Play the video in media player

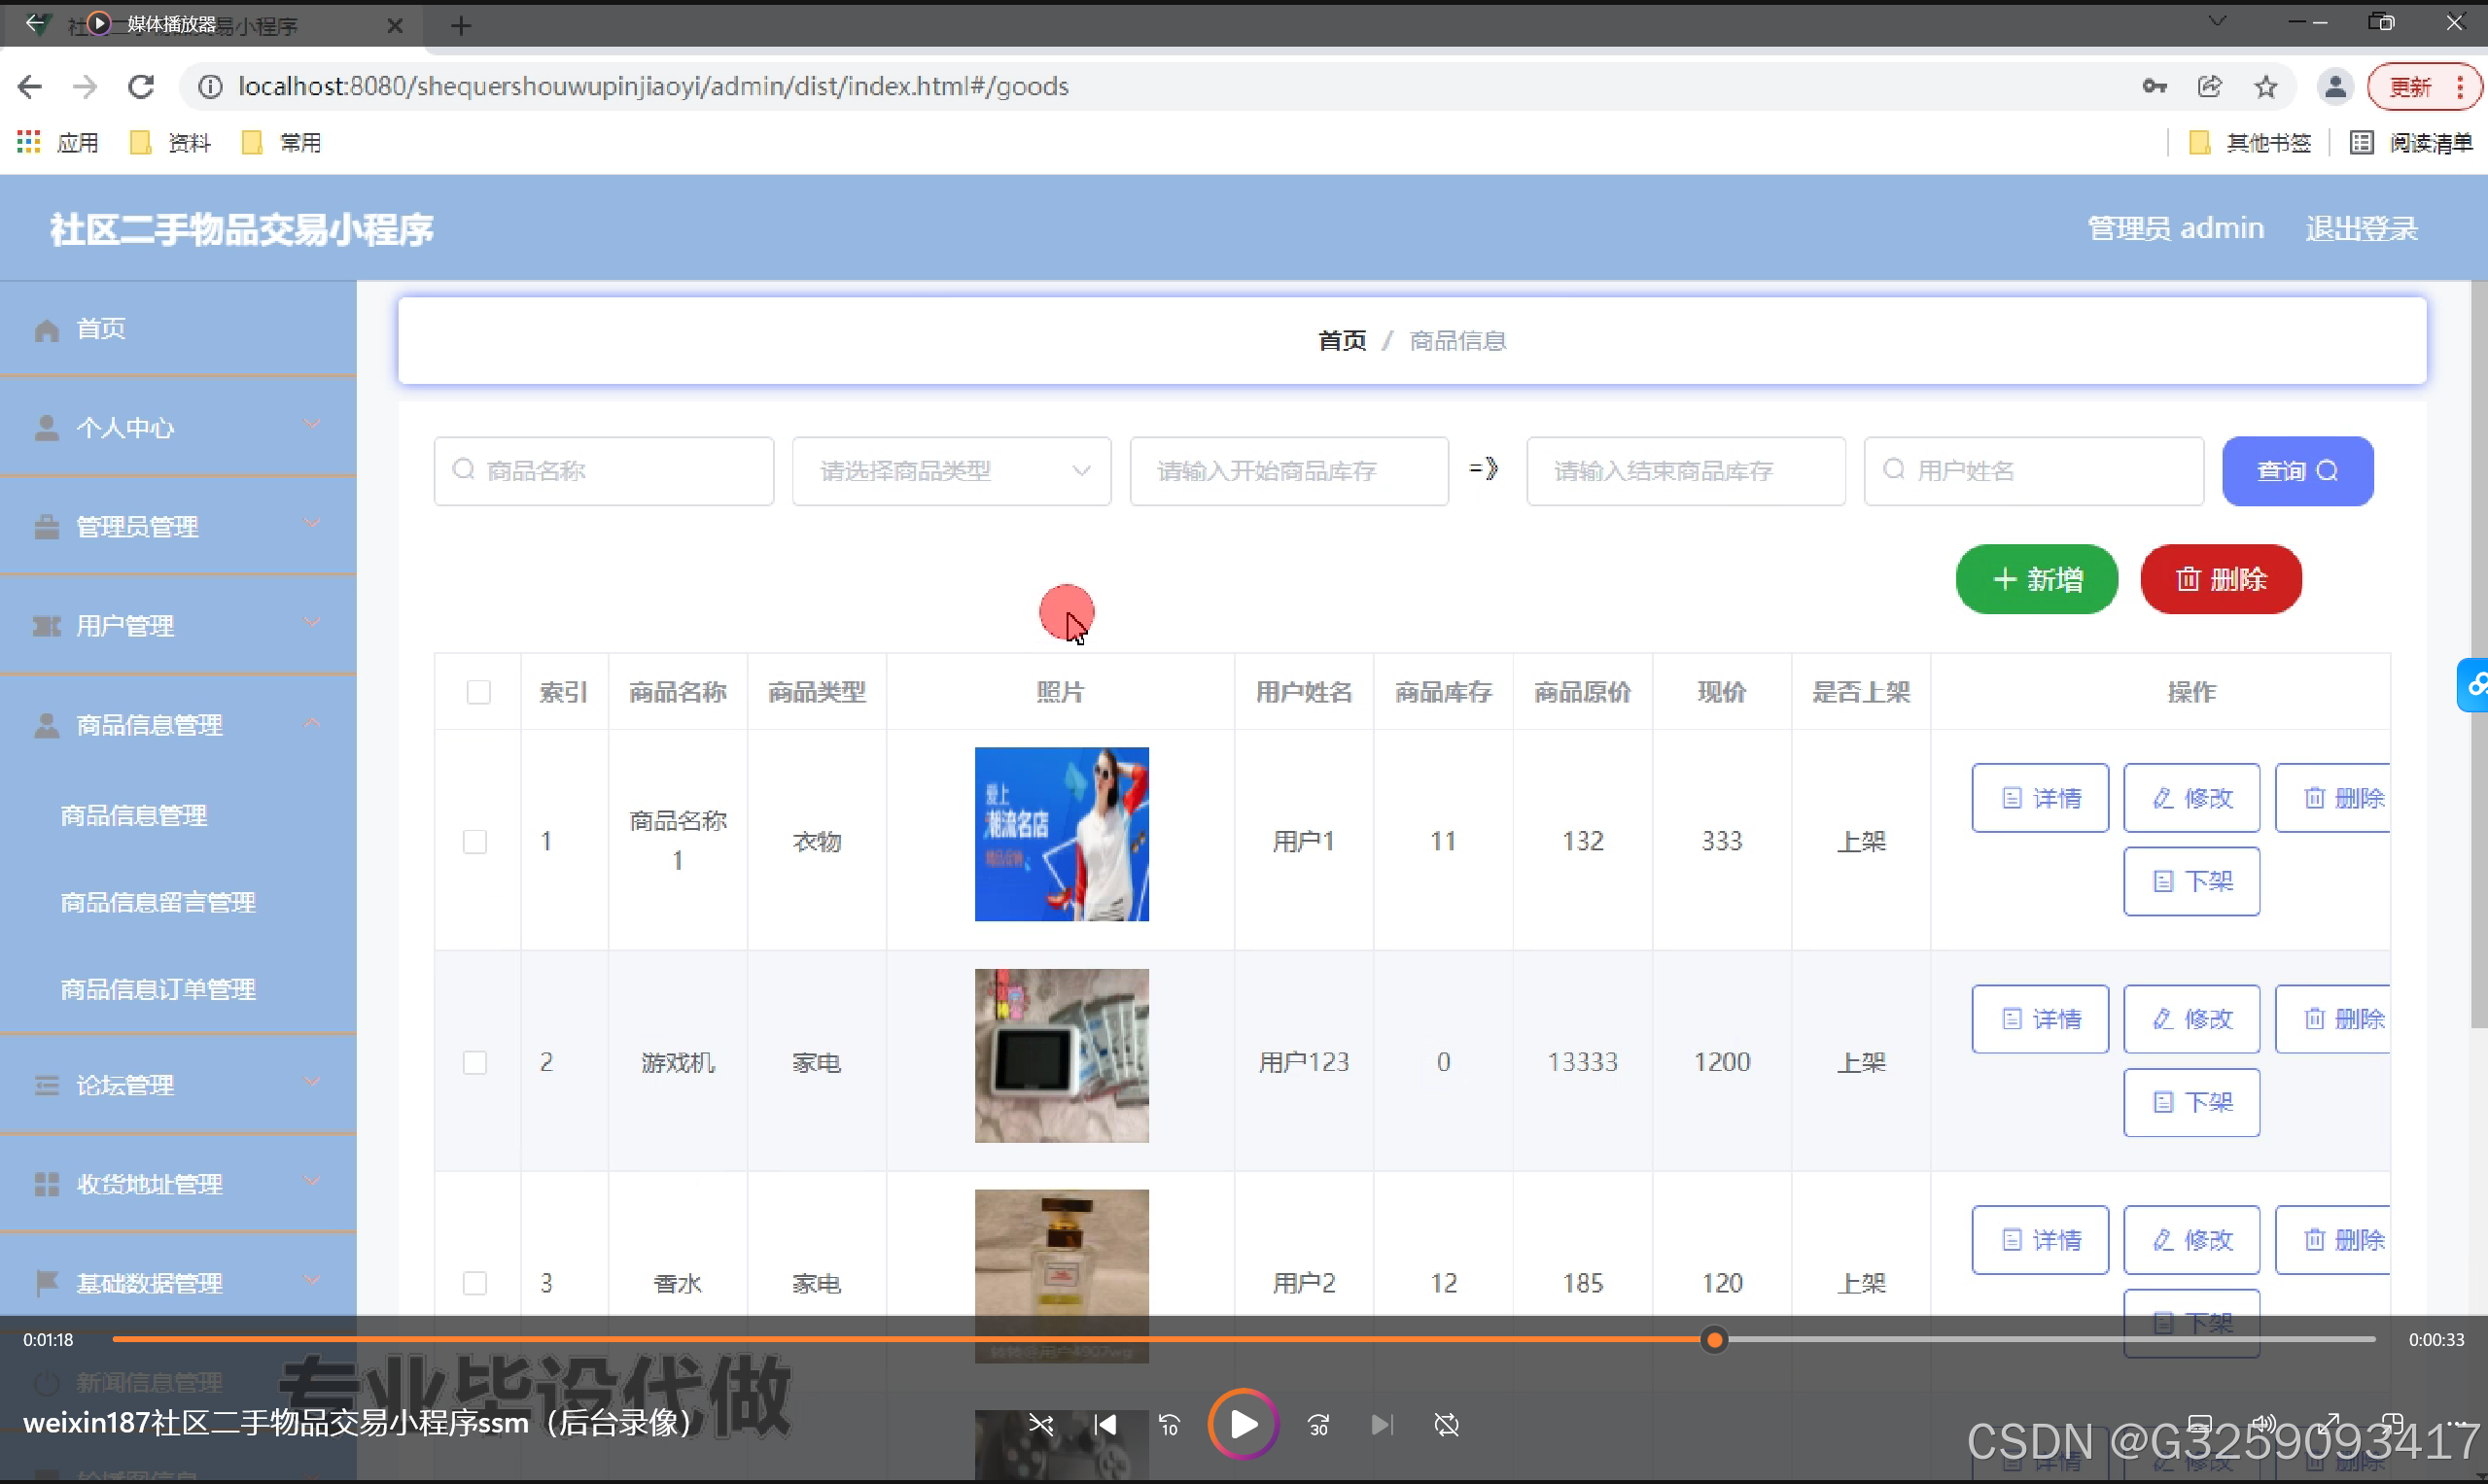click(1243, 1424)
